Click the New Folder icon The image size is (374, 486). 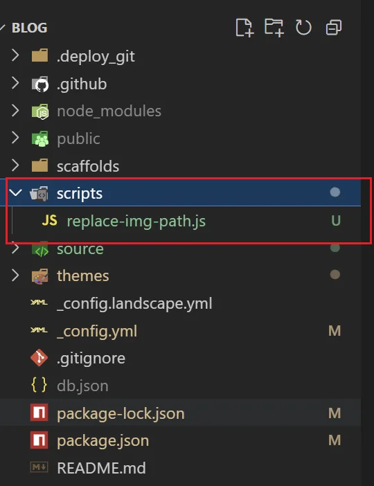tap(274, 28)
